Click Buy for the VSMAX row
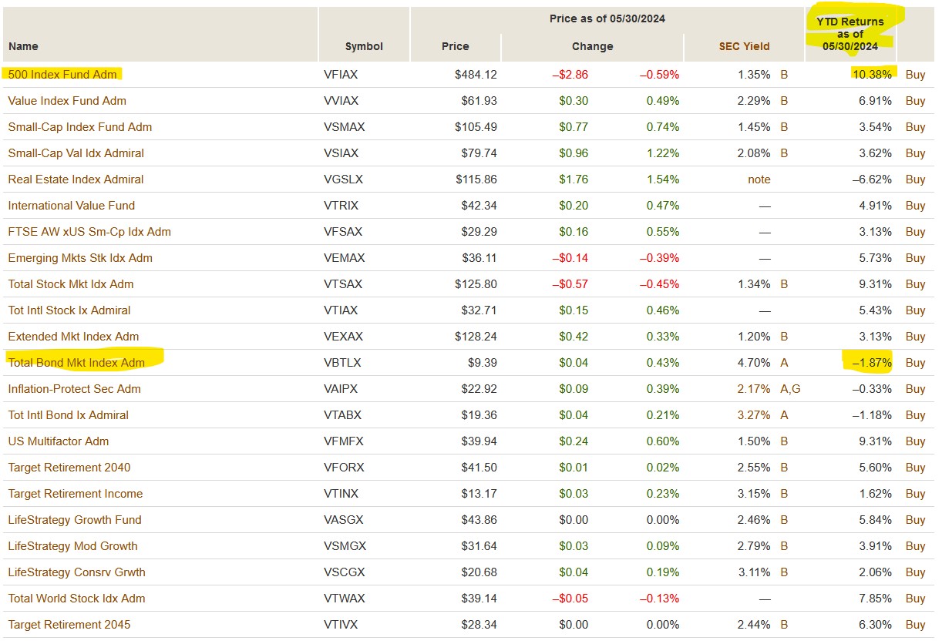 [915, 127]
